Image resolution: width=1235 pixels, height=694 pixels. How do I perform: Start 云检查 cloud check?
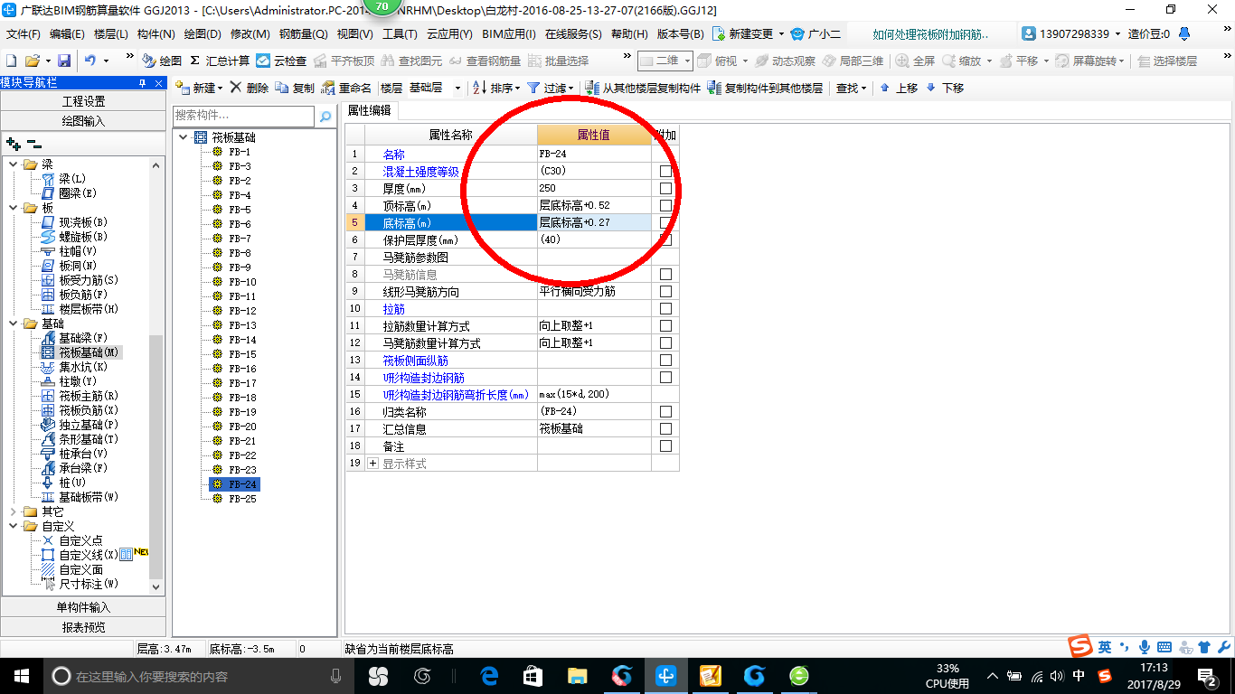[281, 61]
